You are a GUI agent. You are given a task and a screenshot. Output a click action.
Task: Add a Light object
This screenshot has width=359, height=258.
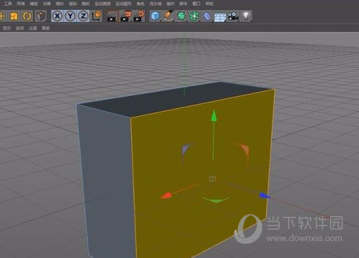(246, 16)
